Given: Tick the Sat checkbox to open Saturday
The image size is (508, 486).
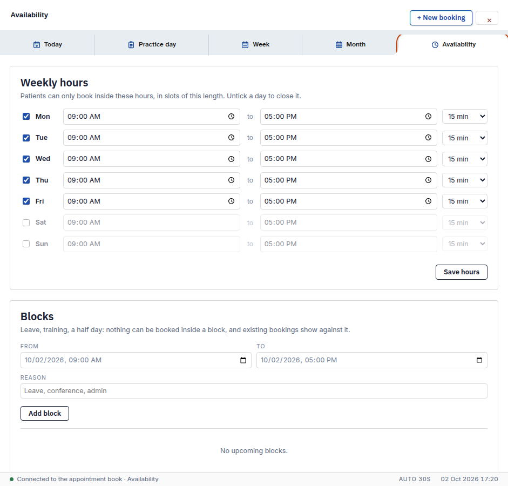Looking at the screenshot, I should [x=26, y=222].
